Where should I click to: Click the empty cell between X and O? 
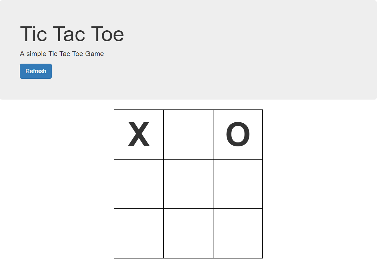[188, 135]
